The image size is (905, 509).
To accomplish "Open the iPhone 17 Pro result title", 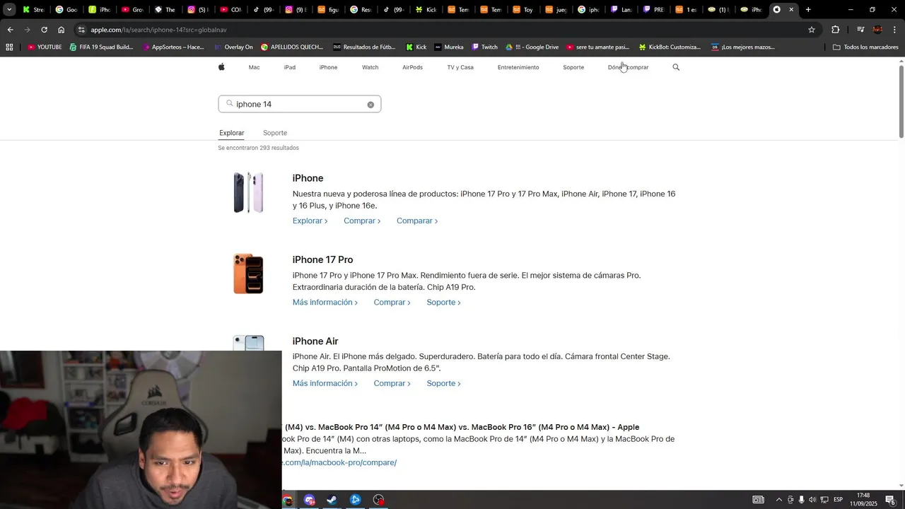I will coord(322,259).
